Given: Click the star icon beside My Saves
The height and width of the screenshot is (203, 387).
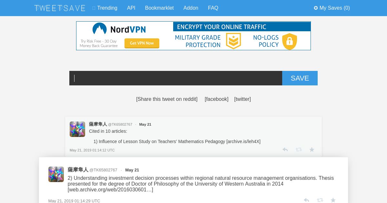Looking at the screenshot, I should (316, 8).
